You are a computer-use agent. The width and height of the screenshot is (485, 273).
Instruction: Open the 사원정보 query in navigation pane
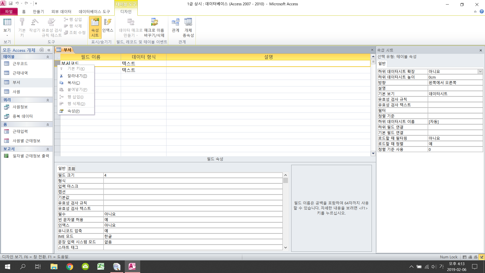(x=20, y=107)
